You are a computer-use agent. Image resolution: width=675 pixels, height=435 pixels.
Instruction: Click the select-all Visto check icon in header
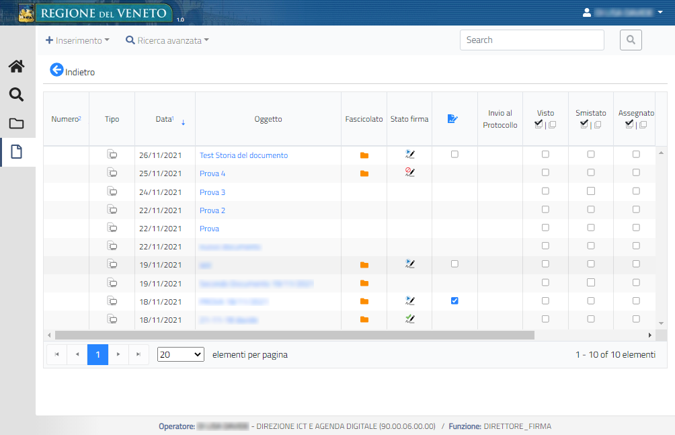click(539, 124)
